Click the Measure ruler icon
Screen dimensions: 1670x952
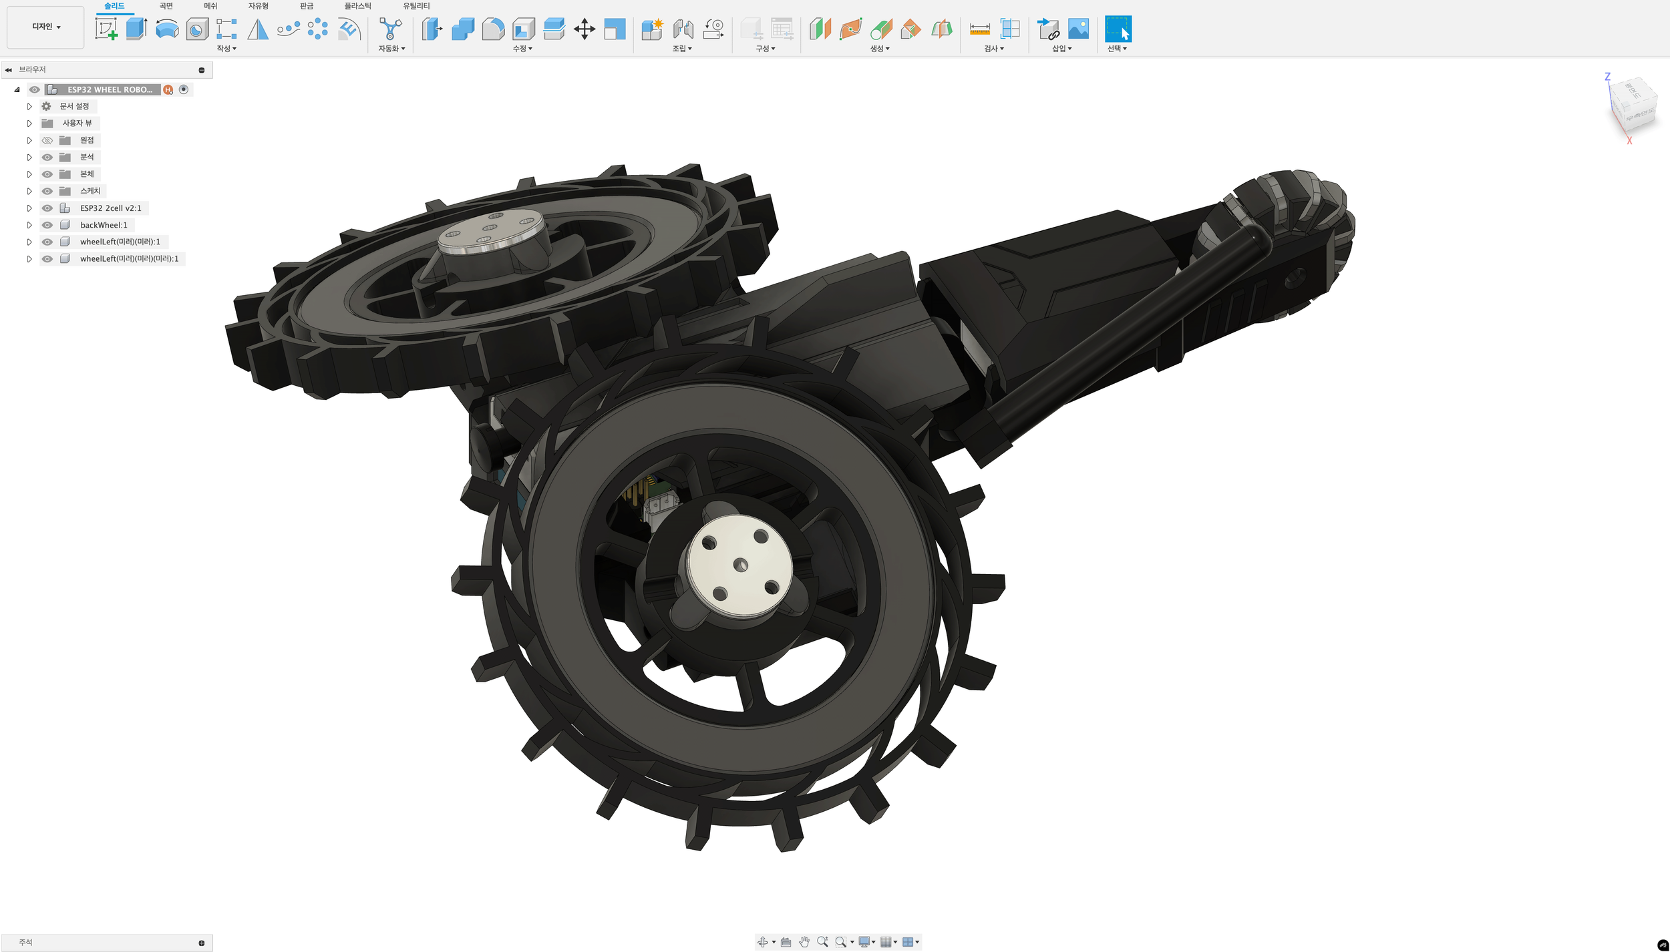[x=979, y=29]
